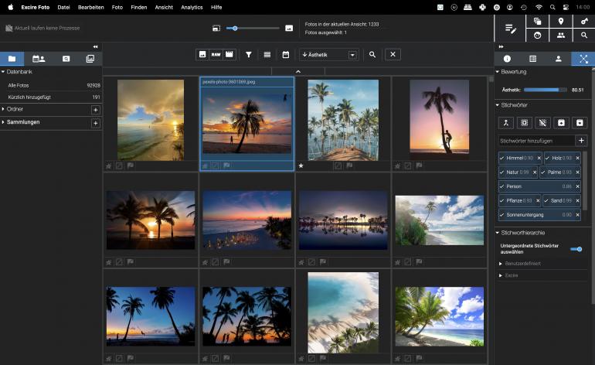Open the Finden menu
595x365 pixels.
(139, 7)
